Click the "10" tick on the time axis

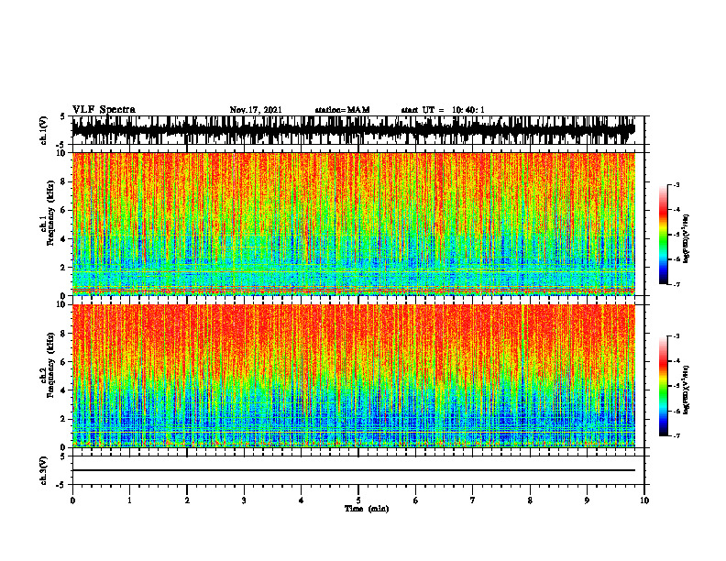click(x=644, y=500)
